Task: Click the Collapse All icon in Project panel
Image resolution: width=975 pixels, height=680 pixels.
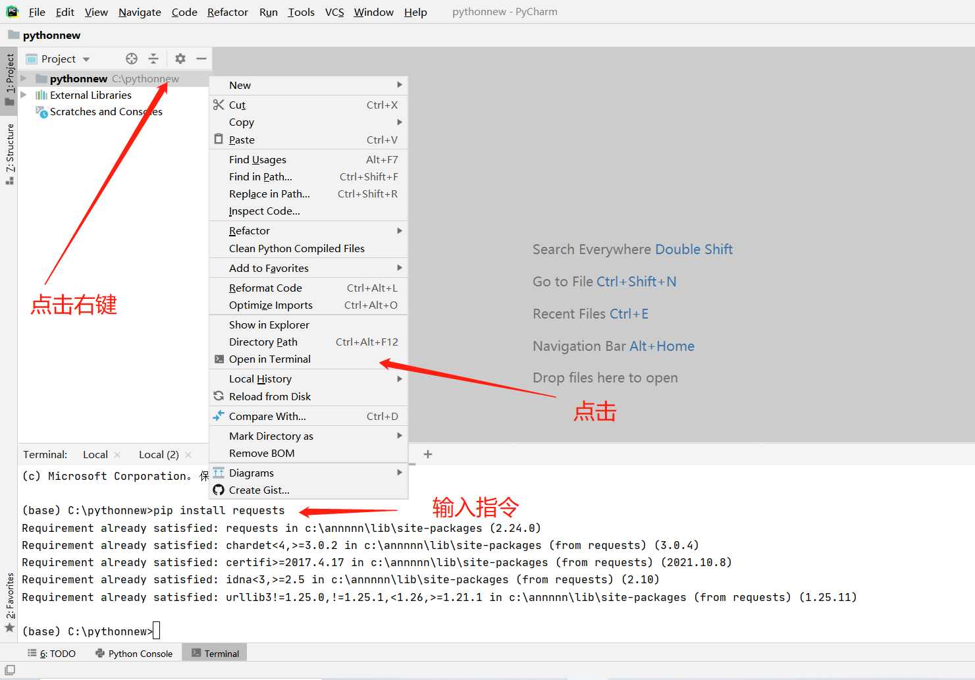Action: pyautogui.click(x=153, y=59)
